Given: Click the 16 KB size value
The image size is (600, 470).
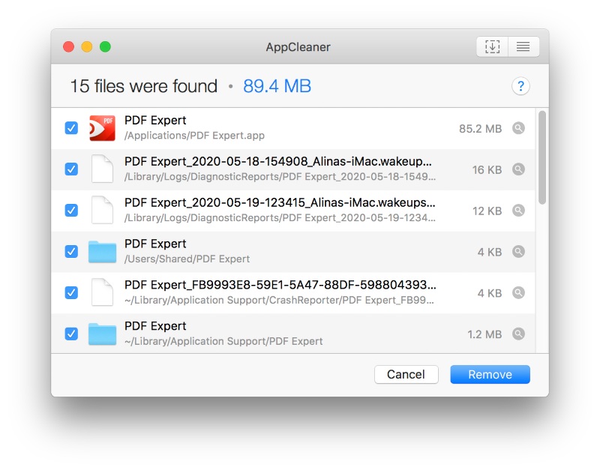Looking at the screenshot, I should [487, 170].
